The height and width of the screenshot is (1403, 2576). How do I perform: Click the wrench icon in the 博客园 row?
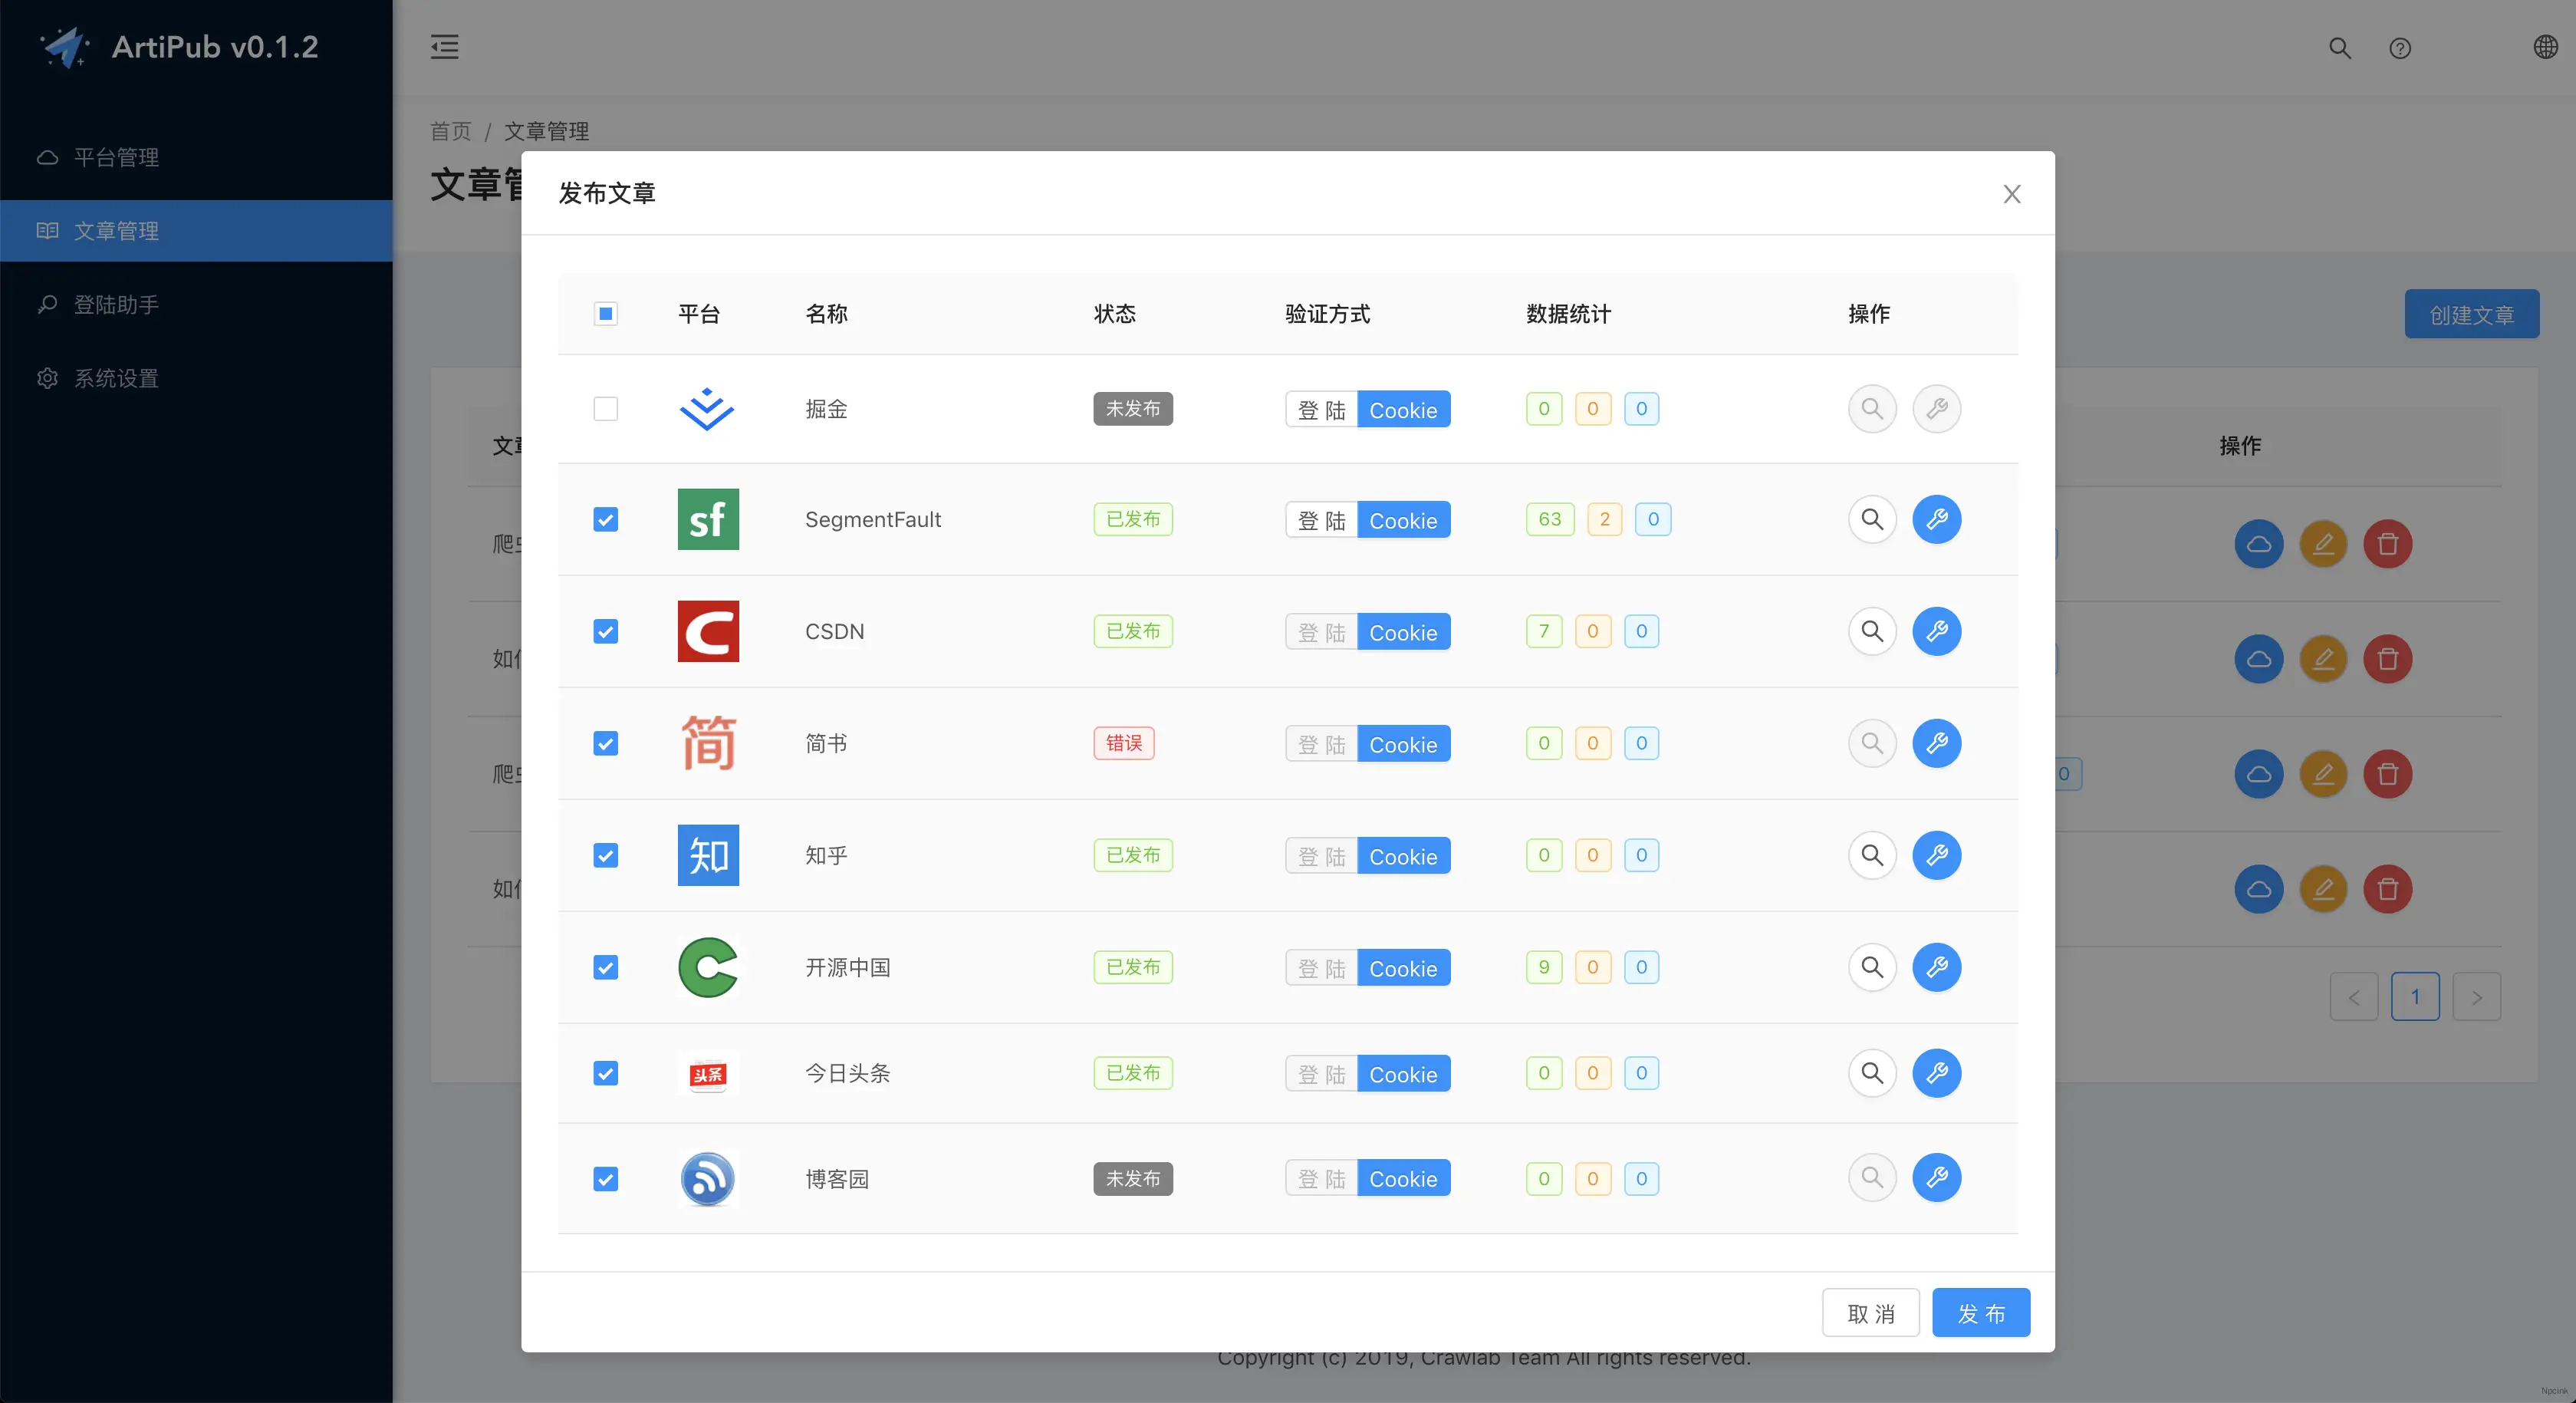(1936, 1178)
